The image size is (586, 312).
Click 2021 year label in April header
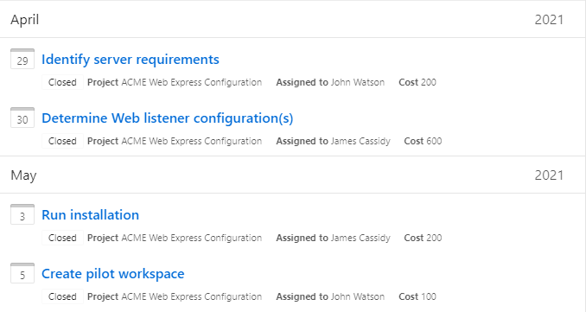point(549,20)
